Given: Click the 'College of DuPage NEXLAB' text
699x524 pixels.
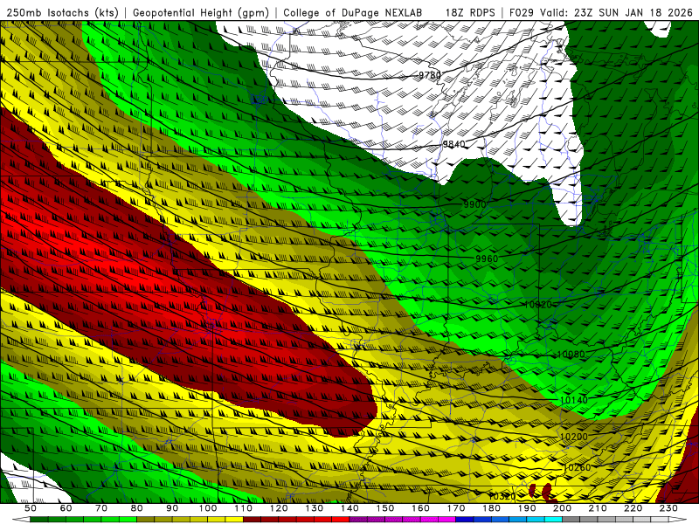Looking at the screenshot, I should pyautogui.click(x=352, y=13).
